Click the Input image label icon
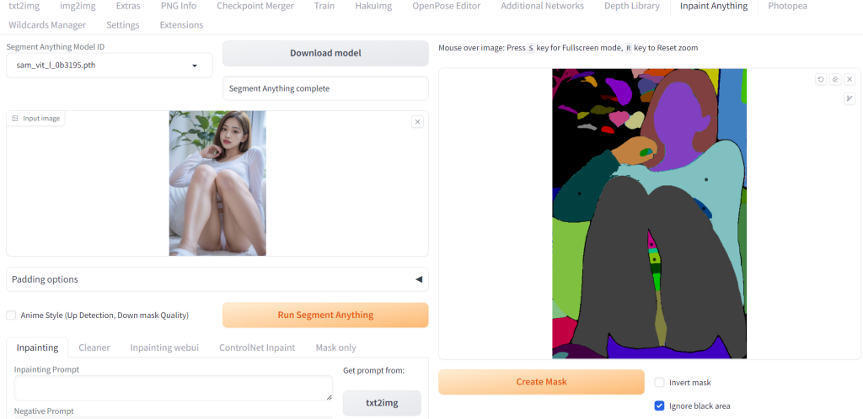This screenshot has height=419, width=863. pyautogui.click(x=15, y=119)
